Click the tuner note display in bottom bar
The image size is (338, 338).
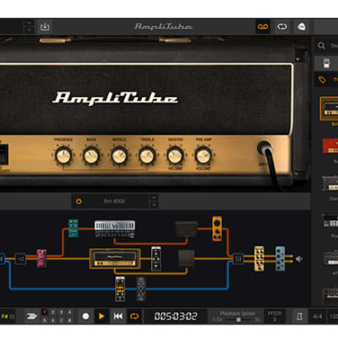pyautogui.click(x=8, y=316)
